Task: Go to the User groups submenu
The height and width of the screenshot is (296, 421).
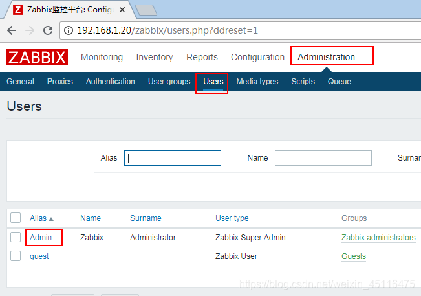Action: (169, 82)
